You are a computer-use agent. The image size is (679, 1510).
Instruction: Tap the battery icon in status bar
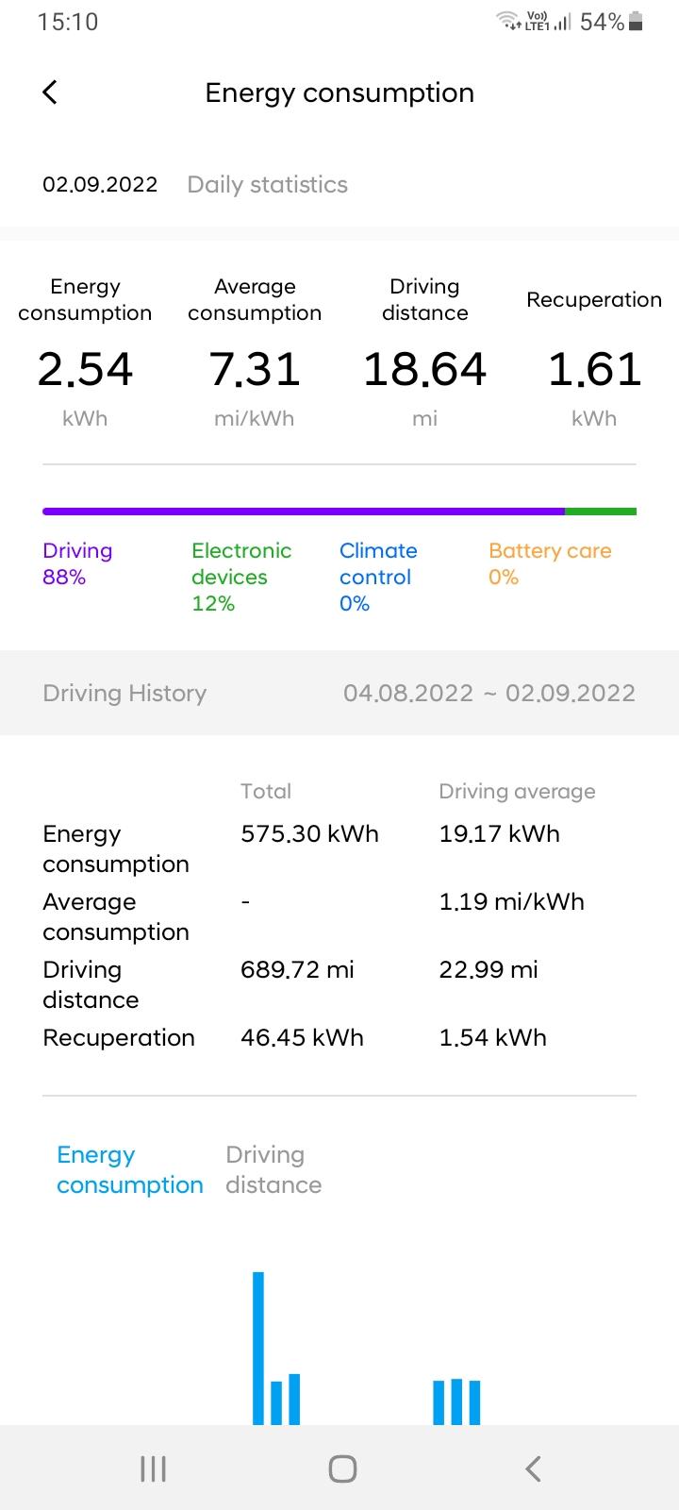(x=636, y=22)
